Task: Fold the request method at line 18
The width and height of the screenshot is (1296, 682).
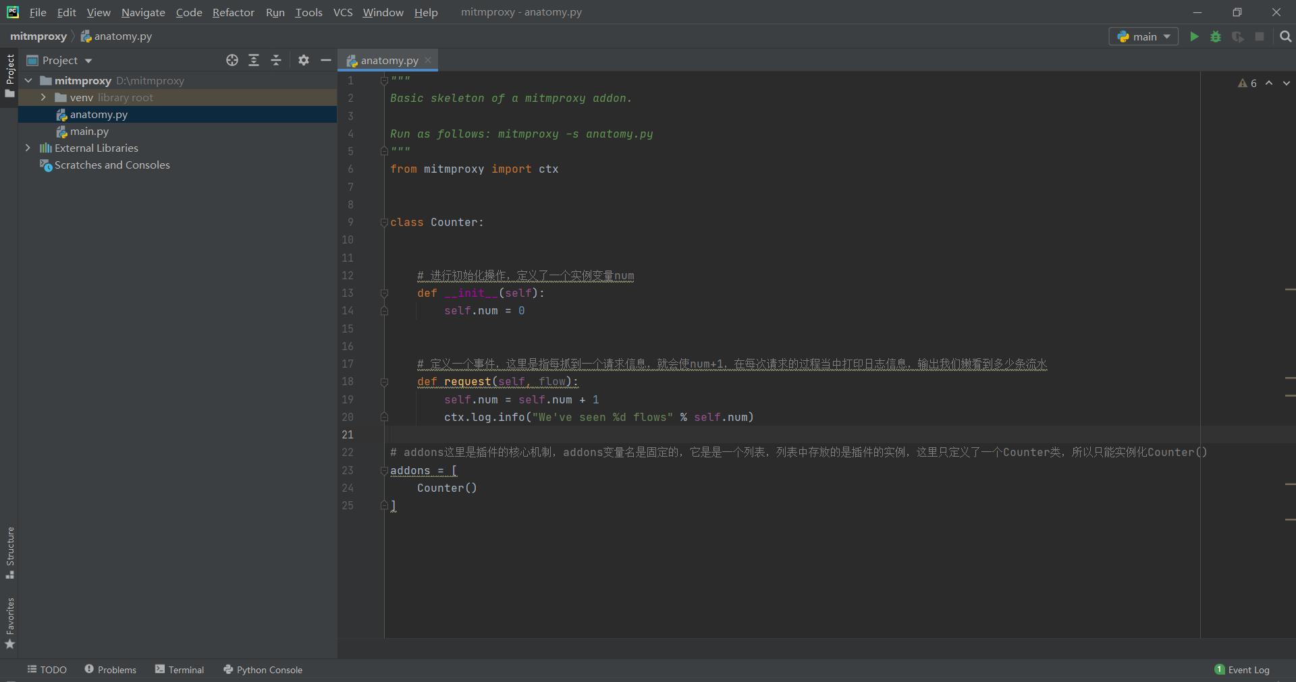Action: [x=384, y=382]
